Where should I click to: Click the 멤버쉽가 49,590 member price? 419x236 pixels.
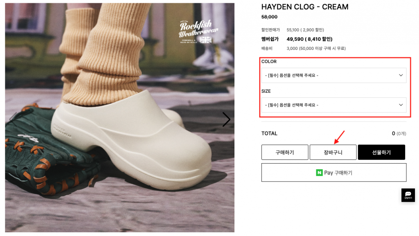click(297, 39)
